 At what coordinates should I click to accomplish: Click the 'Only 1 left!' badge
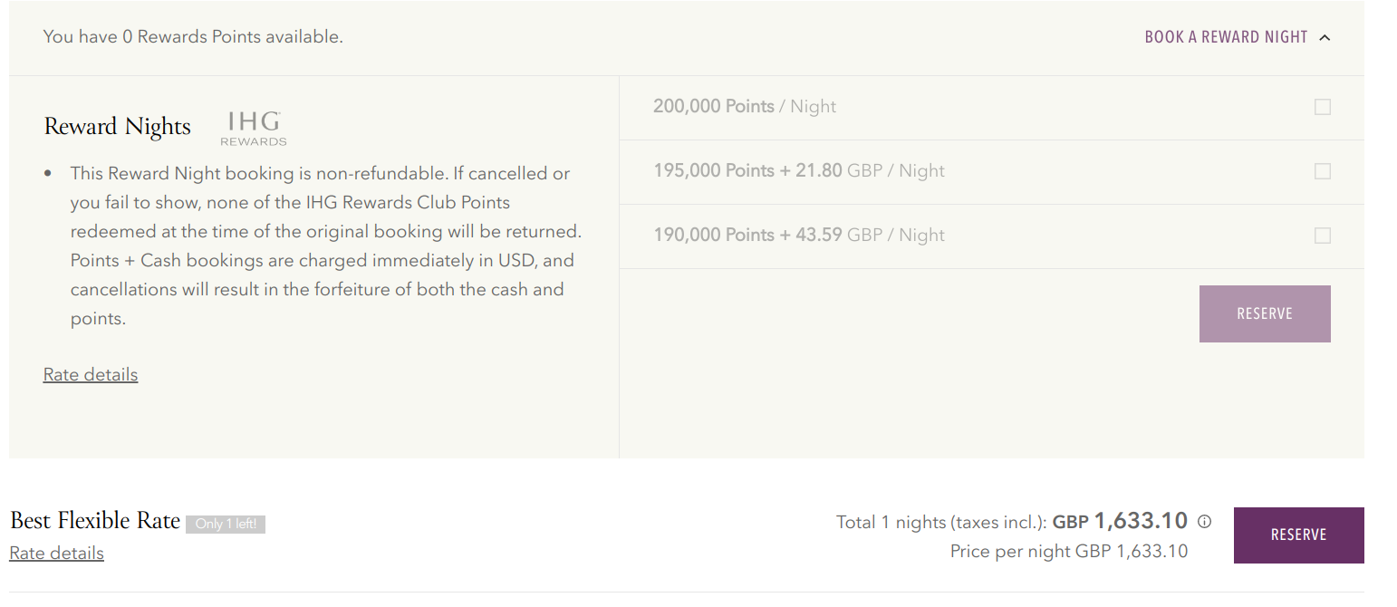pos(226,524)
